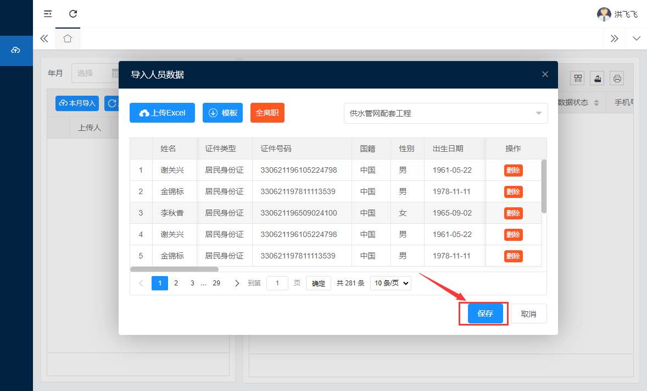Viewport: 647px width, 391px height.
Task: Expand the tab options chevron
Action: pyautogui.click(x=636, y=38)
